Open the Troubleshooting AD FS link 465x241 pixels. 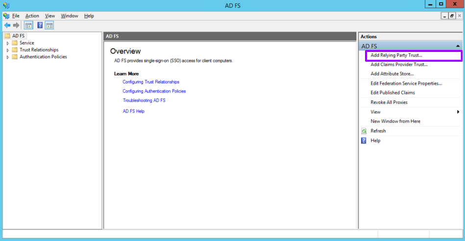144,100
